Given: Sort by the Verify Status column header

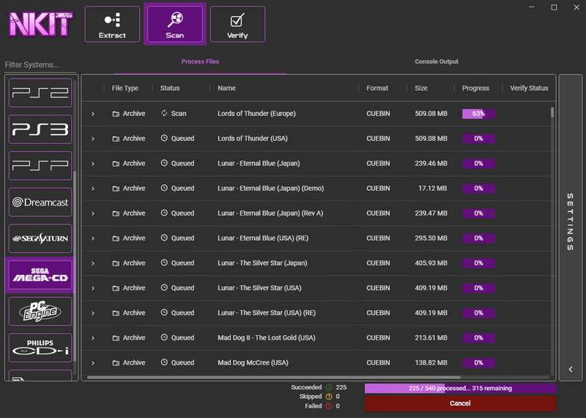Looking at the screenshot, I should 529,88.
